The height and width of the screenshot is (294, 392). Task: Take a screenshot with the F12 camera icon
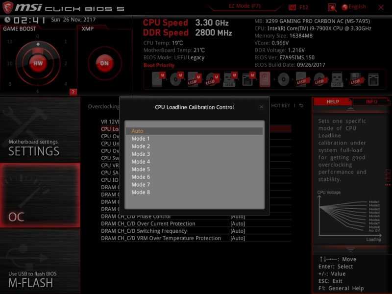tap(292, 7)
